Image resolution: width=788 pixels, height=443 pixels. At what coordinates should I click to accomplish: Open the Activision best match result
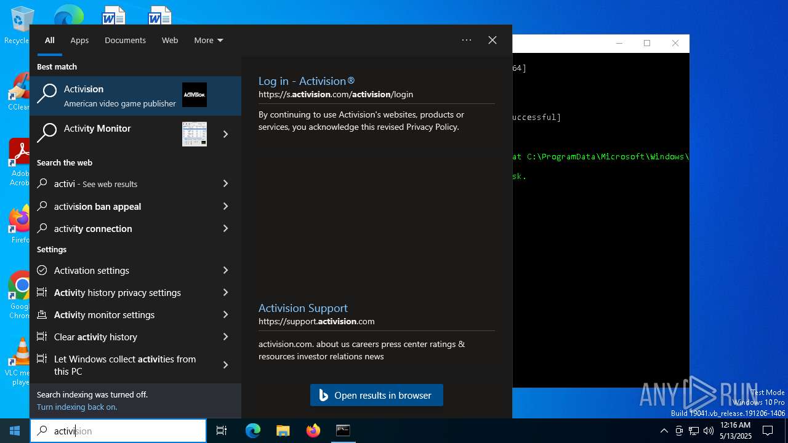click(x=135, y=95)
